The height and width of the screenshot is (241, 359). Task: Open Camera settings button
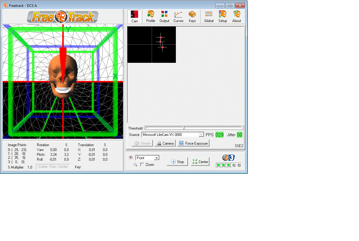coord(165,143)
